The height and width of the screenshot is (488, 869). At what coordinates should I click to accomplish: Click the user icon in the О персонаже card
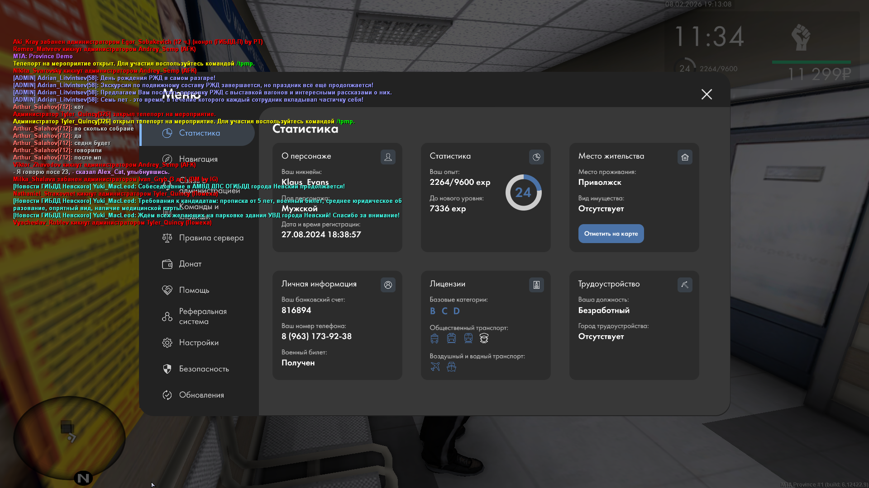coord(388,157)
